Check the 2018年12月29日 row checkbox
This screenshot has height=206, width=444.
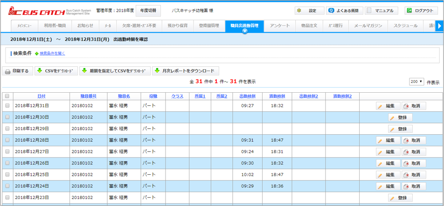[7, 129]
